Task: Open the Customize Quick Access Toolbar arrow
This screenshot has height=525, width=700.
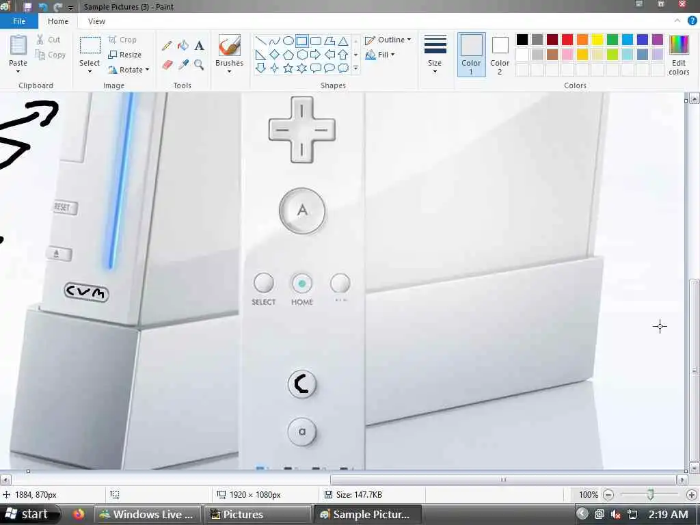Action: (70, 8)
